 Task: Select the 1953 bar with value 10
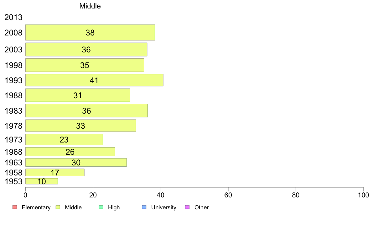42,181
